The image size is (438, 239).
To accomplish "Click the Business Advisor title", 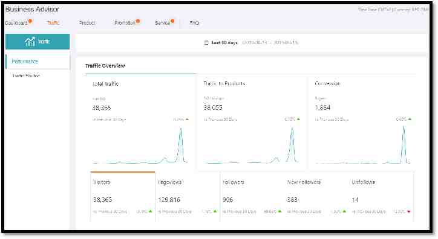I will 32,9.
